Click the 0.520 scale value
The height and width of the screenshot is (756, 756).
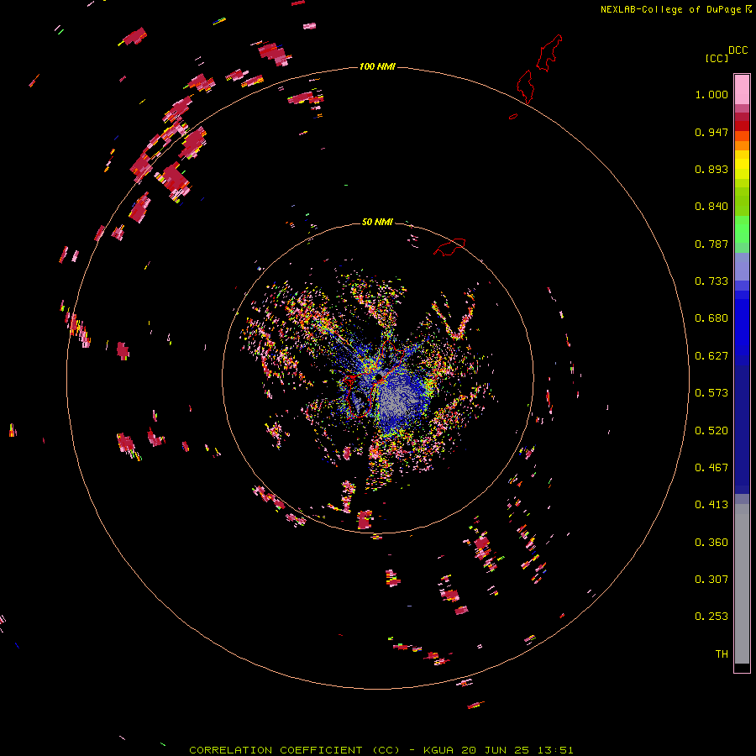(711, 431)
